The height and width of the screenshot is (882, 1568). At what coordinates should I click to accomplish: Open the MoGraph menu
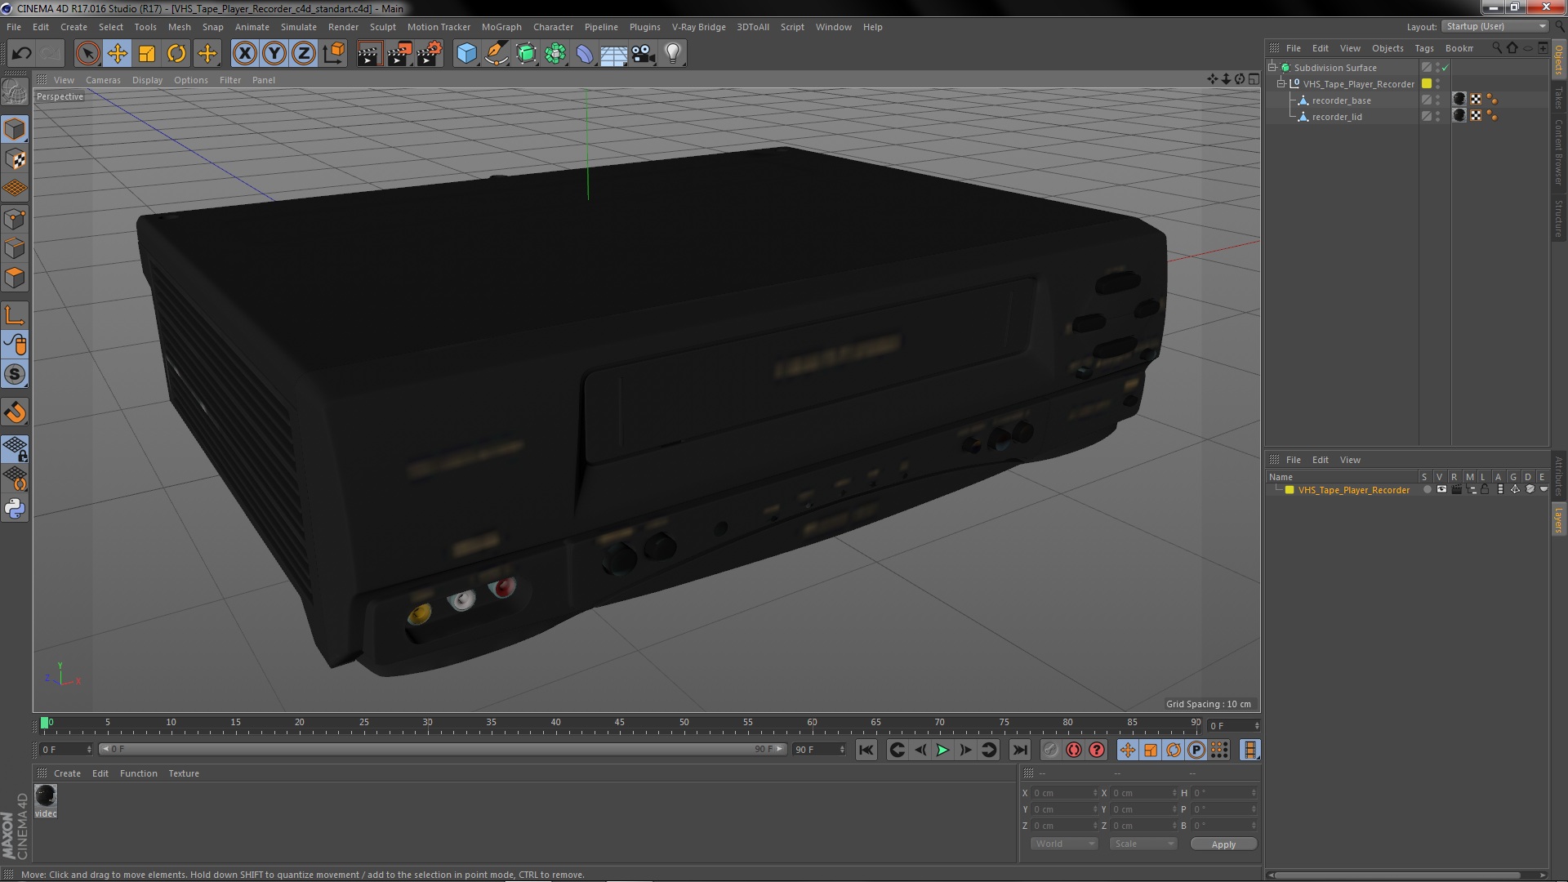point(501,27)
